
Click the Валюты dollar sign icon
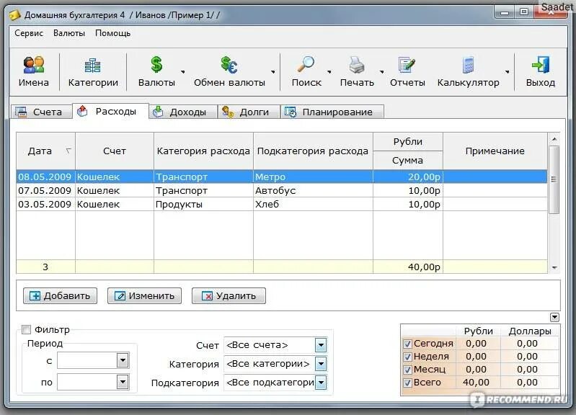[x=156, y=65]
